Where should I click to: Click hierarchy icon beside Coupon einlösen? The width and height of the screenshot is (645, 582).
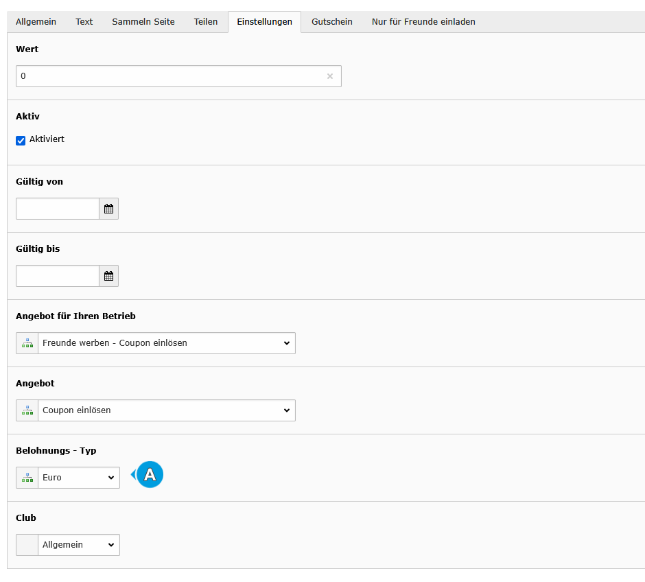[27, 410]
